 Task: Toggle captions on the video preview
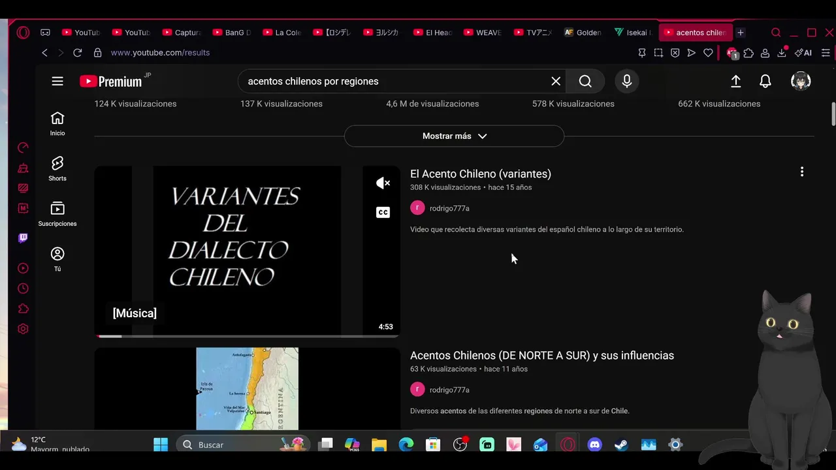[x=383, y=212]
